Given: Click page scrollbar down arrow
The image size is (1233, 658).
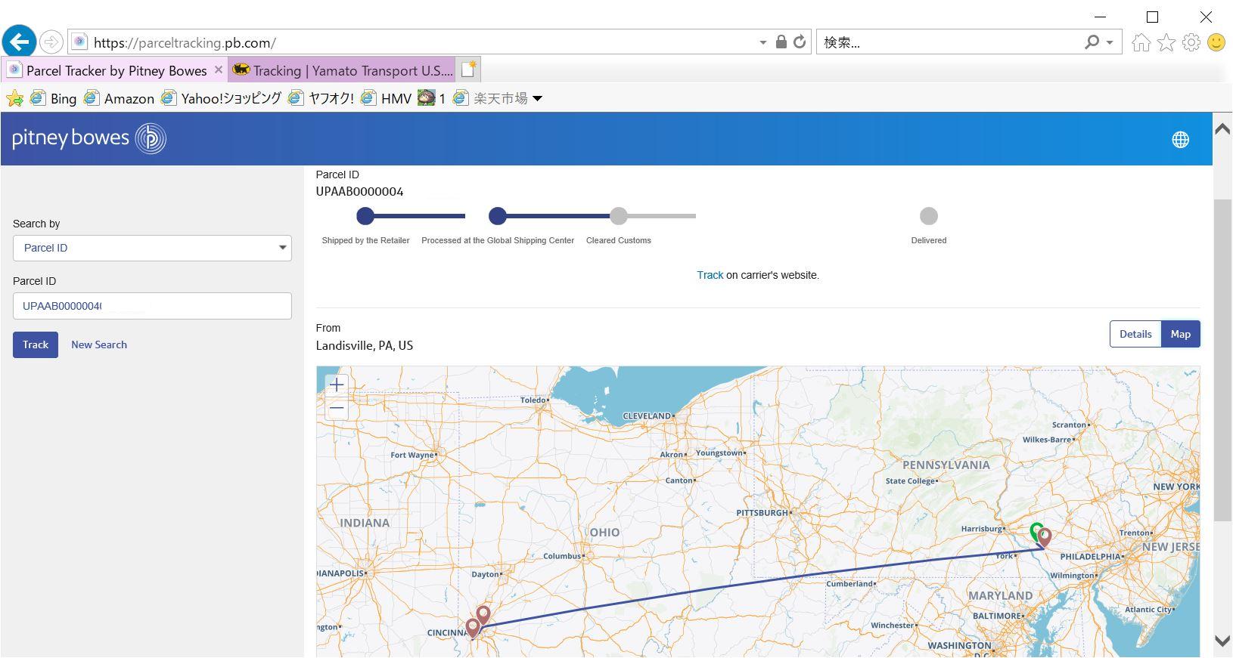Looking at the screenshot, I should (x=1222, y=641).
